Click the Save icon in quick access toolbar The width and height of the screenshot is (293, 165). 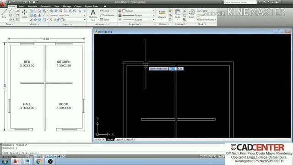pyautogui.click(x=10, y=2)
